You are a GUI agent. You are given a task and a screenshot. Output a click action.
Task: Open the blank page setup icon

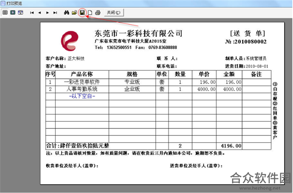click(x=90, y=13)
